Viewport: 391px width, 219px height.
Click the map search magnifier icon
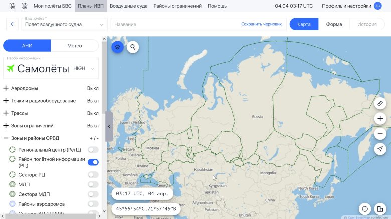(133, 47)
